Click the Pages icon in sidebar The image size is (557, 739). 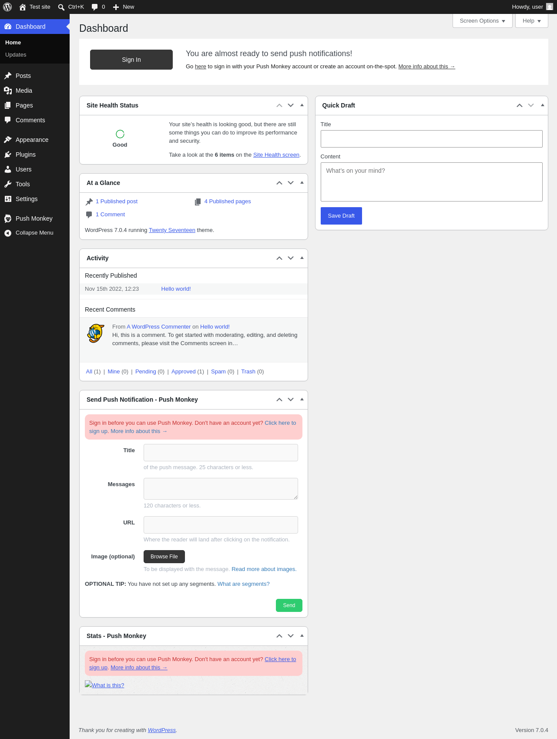click(8, 105)
